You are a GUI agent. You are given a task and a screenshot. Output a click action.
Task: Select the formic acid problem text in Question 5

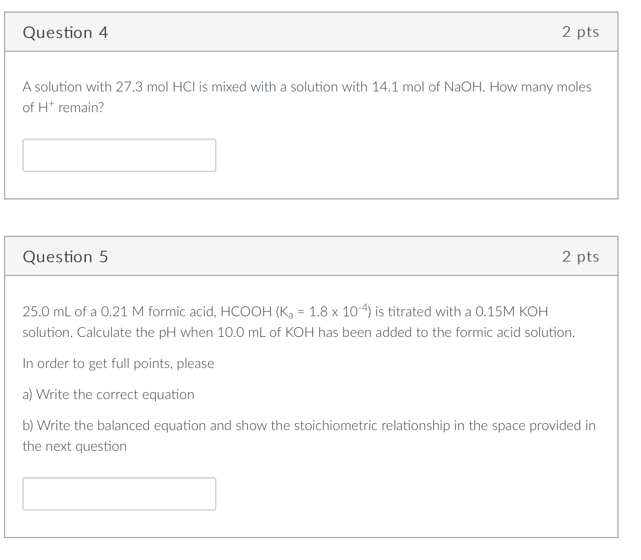(x=299, y=322)
